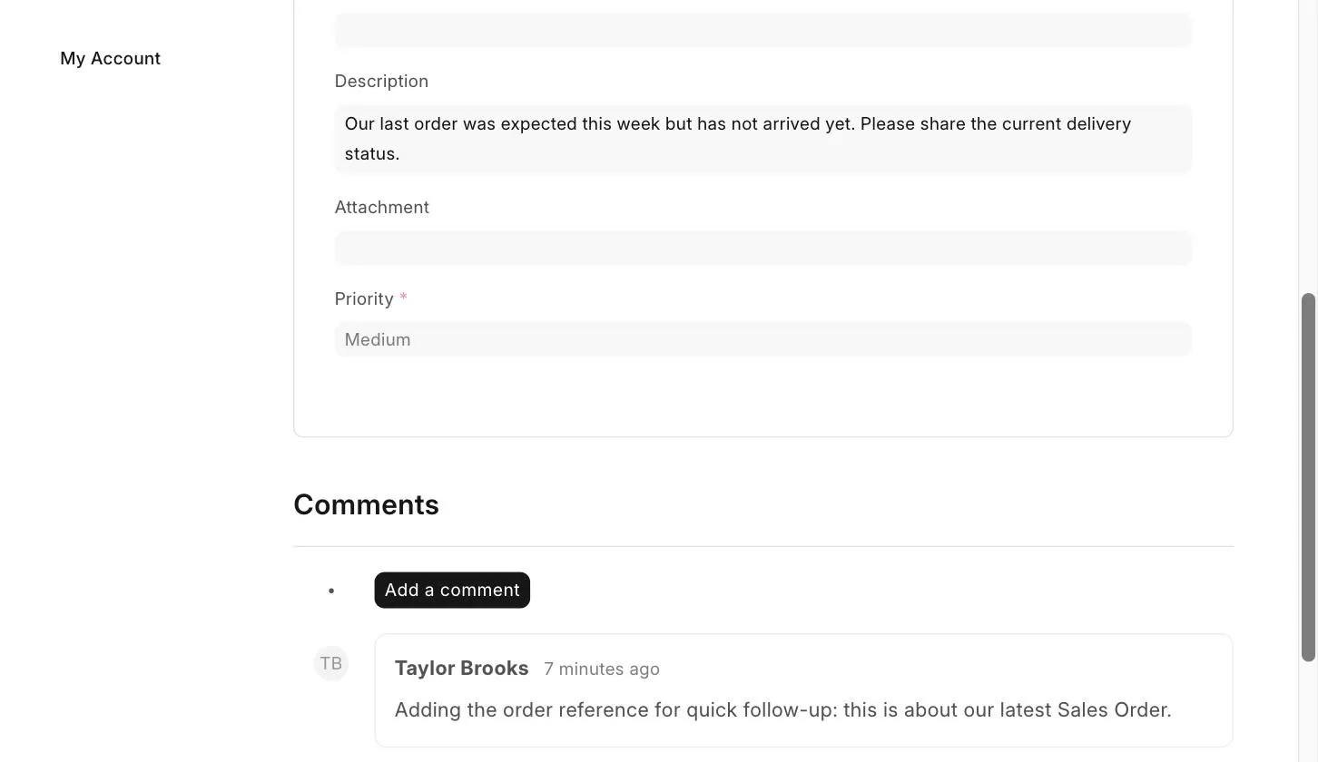The width and height of the screenshot is (1318, 762).
Task: Click the 7 minutes ago timestamp
Action: 602,669
